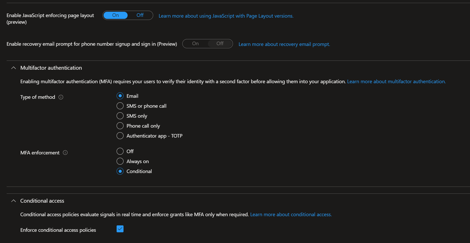Screen dimensions: 470x243
Task: Turn Off JavaScript enforcing page layout
Action: click(140, 15)
